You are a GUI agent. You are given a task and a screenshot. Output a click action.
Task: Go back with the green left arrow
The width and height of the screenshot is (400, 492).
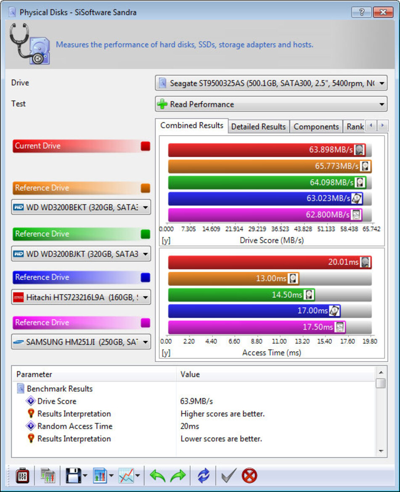point(157,476)
